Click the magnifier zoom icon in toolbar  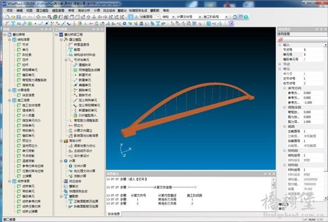point(50,17)
